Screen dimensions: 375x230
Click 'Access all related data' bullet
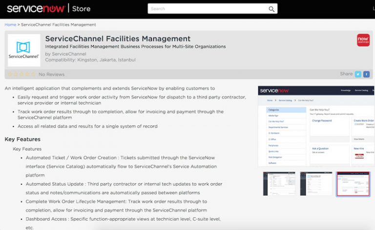pos(87,126)
